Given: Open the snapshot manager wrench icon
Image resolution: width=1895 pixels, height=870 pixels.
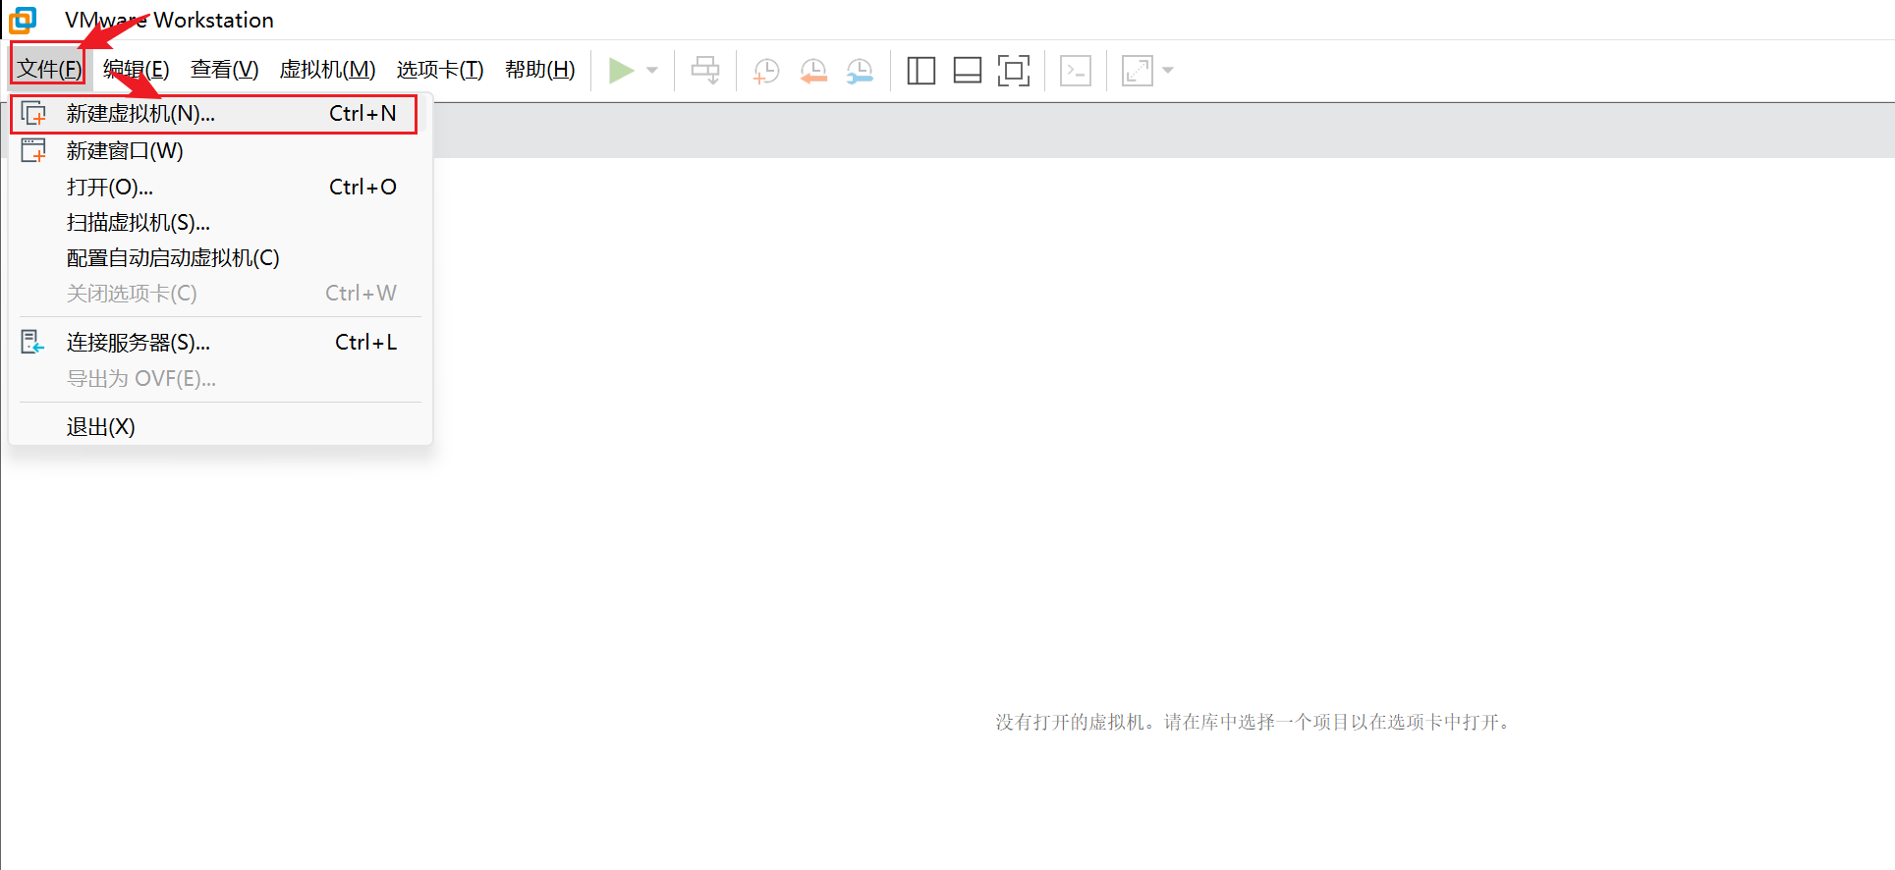Looking at the screenshot, I should 860,71.
